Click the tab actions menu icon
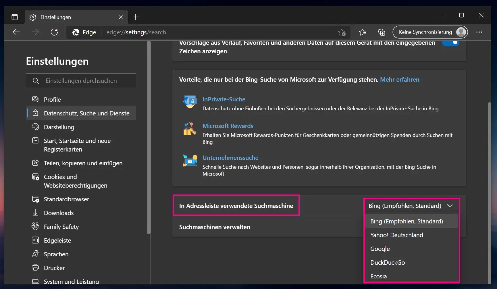 coord(15,17)
